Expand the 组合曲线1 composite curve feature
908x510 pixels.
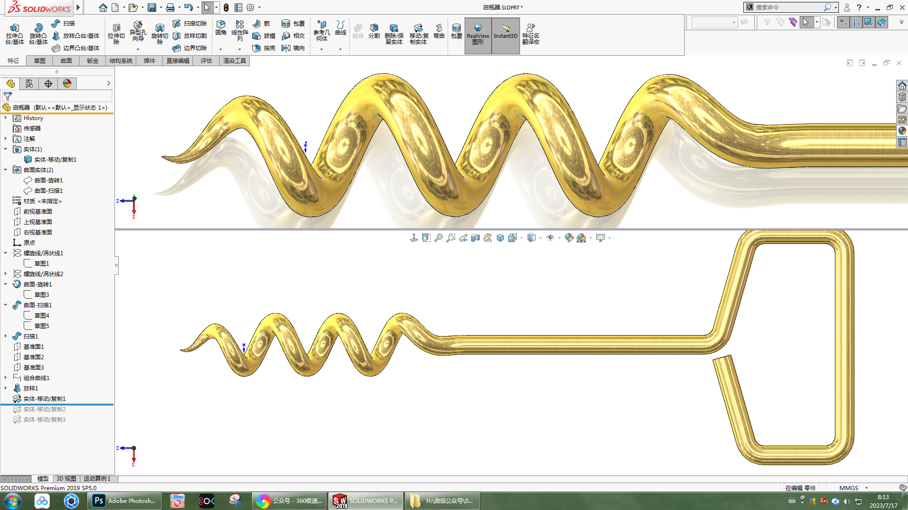pyautogui.click(x=6, y=378)
